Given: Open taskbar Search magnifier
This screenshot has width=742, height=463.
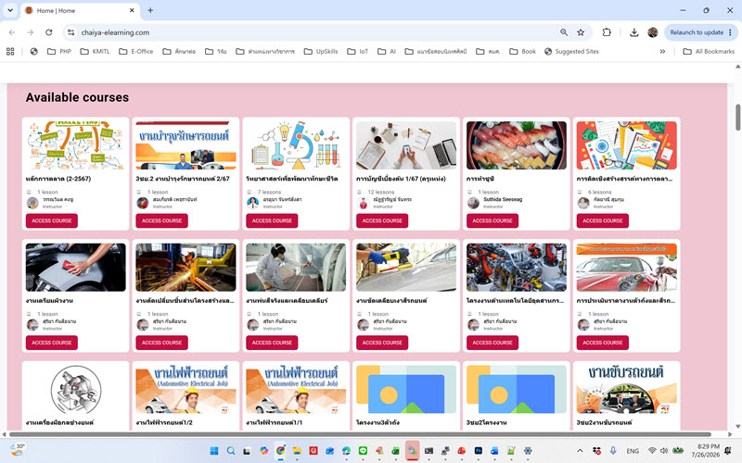Looking at the screenshot, I should coord(230,451).
